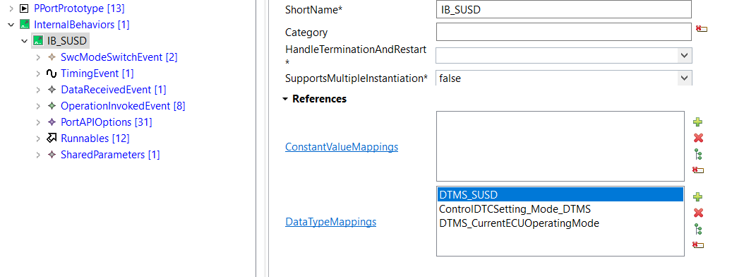732x277 pixels.
Task: Click the SharedParameters star icon
Action: [x=52, y=155]
